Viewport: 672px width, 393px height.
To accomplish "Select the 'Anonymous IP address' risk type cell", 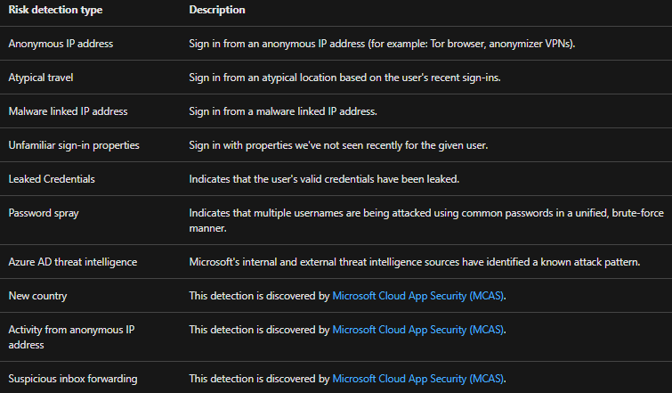I will coord(61,43).
